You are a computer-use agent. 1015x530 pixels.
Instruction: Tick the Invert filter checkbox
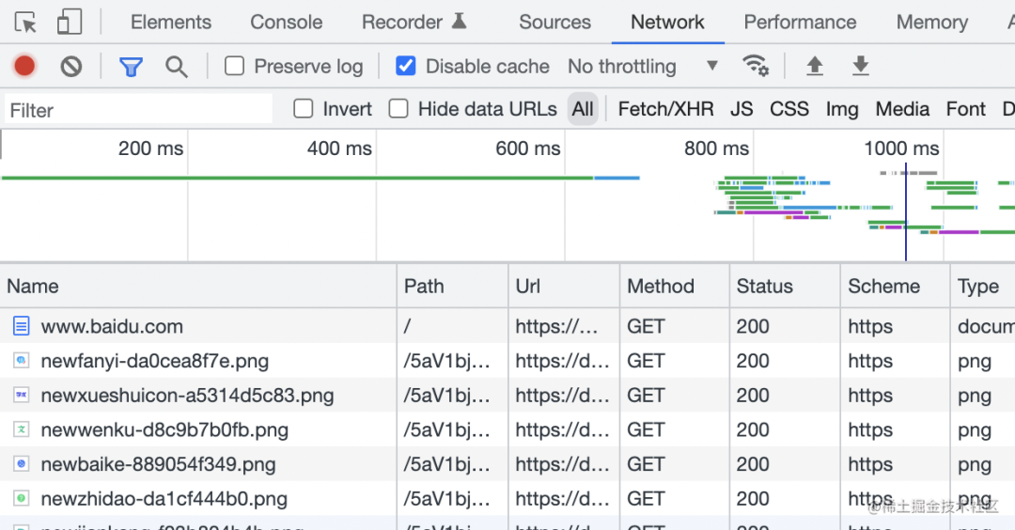(303, 109)
